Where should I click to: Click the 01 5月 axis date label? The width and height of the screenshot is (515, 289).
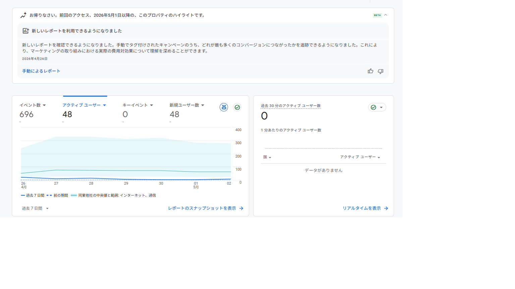[196, 185]
